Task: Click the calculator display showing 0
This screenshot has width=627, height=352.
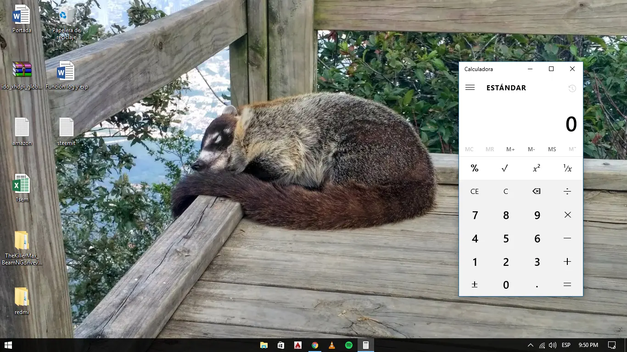Action: [x=571, y=124]
